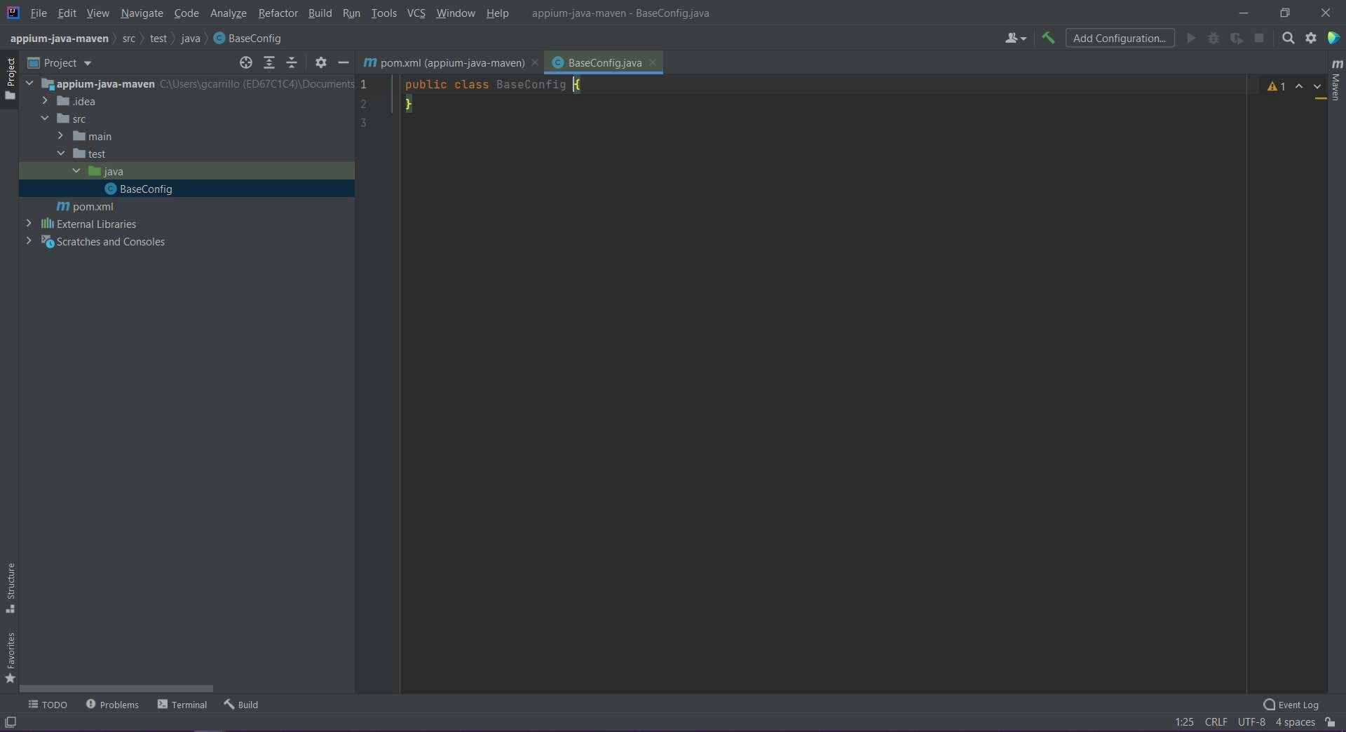
Task: Collapse all nodes in the Project tree
Action: 292,62
